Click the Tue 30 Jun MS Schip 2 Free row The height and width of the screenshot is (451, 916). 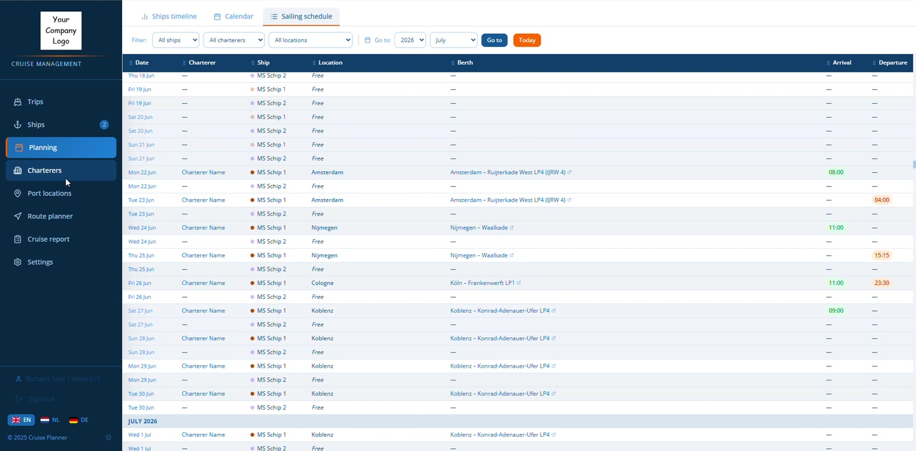coord(518,408)
